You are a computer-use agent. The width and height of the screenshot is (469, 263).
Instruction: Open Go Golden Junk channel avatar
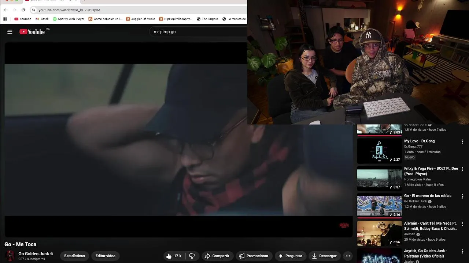(x=10, y=256)
